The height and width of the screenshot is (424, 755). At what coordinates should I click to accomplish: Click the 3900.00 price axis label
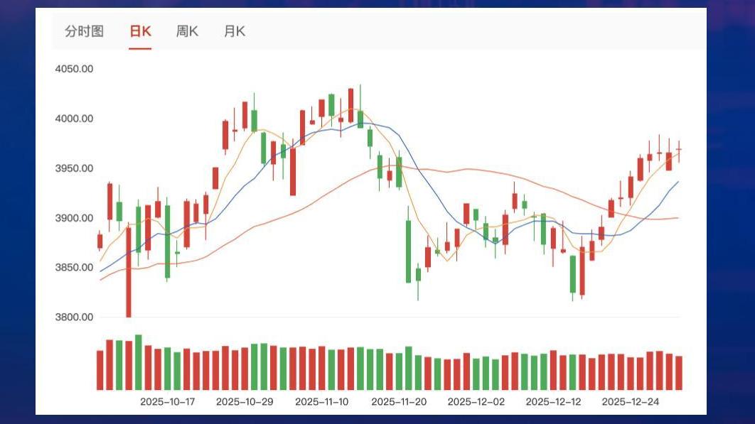[74, 218]
